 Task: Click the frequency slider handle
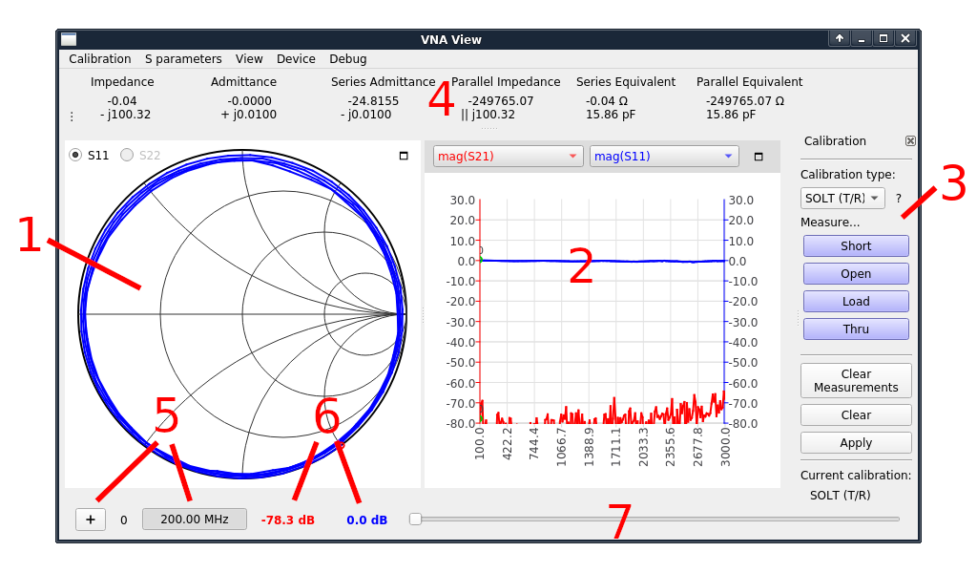click(x=415, y=520)
